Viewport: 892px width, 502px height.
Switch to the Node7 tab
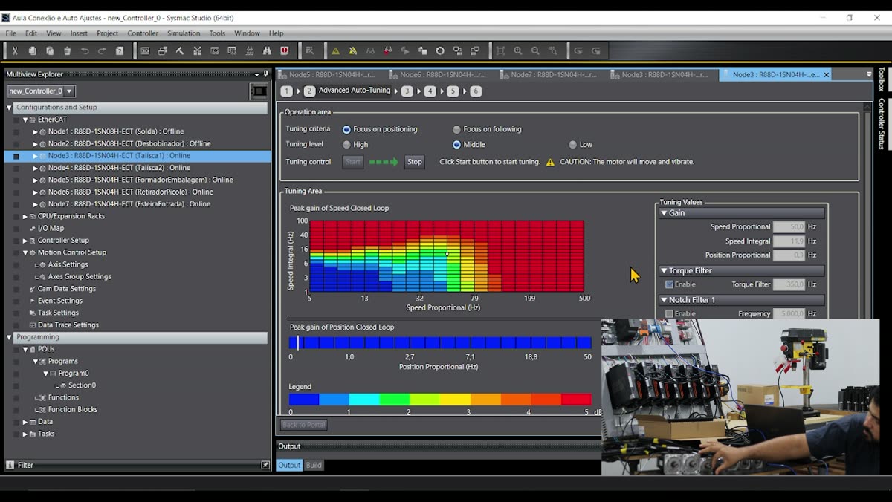(x=554, y=74)
